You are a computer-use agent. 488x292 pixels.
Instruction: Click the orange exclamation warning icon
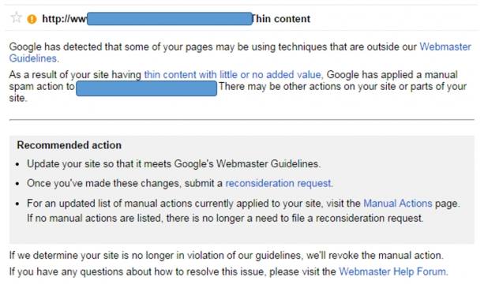32,19
